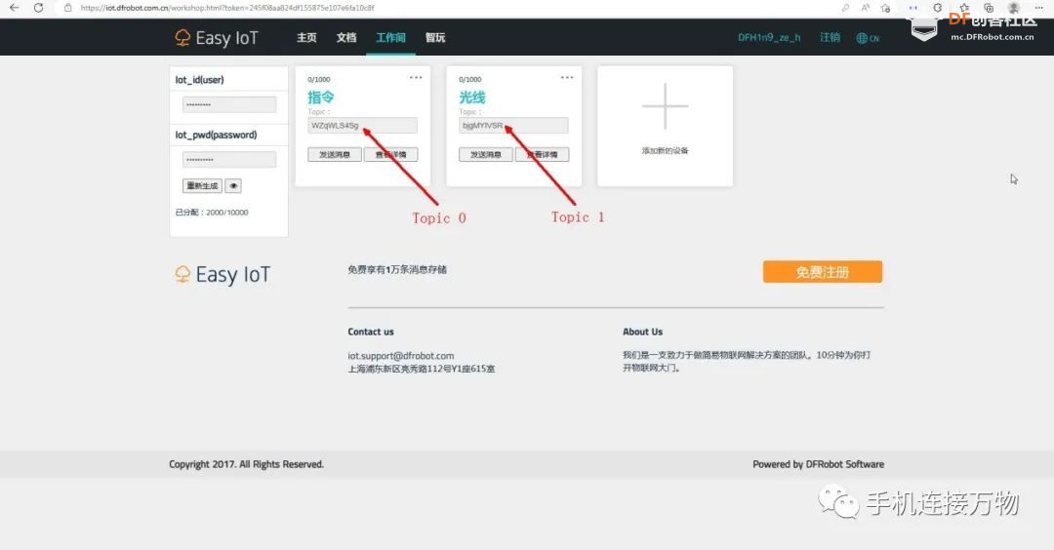The image size is (1054, 550).
Task: Open browser settings three-dot menu
Action: (x=1039, y=8)
